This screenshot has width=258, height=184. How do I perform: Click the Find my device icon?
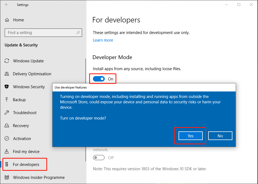(x=7, y=152)
